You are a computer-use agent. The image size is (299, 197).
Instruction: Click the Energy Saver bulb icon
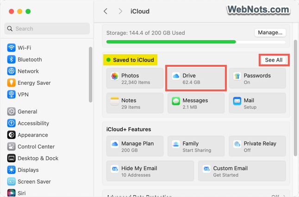[x=11, y=83]
